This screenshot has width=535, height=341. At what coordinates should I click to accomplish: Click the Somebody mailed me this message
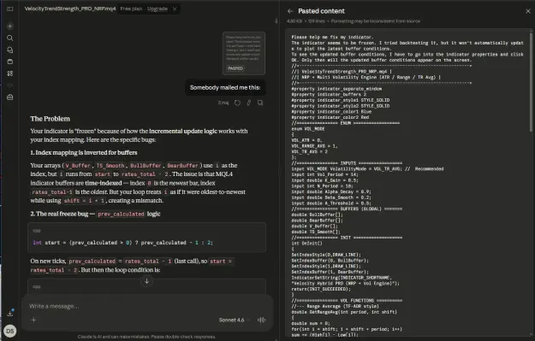(x=225, y=87)
